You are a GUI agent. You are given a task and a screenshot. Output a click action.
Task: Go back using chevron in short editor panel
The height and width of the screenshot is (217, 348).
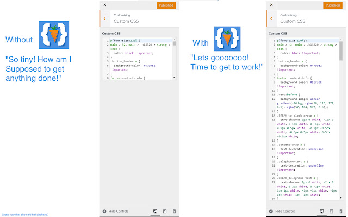coord(105,18)
